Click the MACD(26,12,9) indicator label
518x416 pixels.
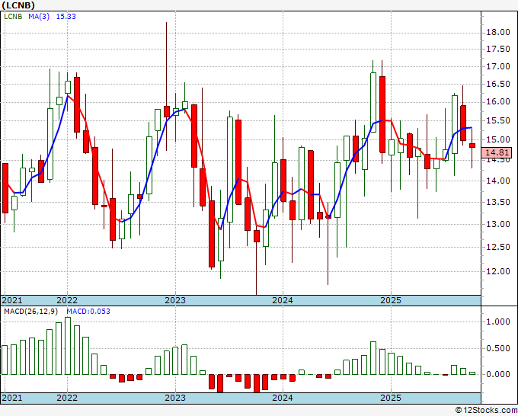(31, 312)
